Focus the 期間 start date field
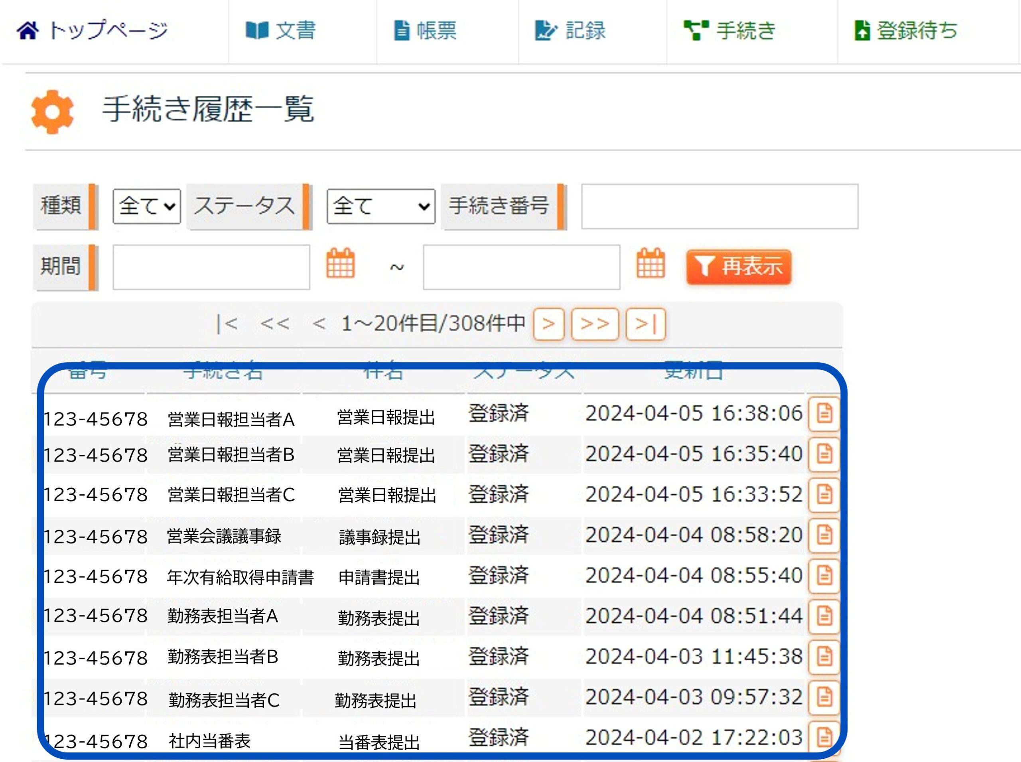The height and width of the screenshot is (762, 1021). point(211,267)
